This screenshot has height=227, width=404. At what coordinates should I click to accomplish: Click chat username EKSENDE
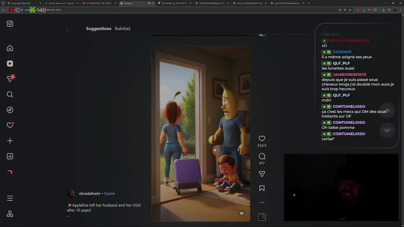(342, 52)
